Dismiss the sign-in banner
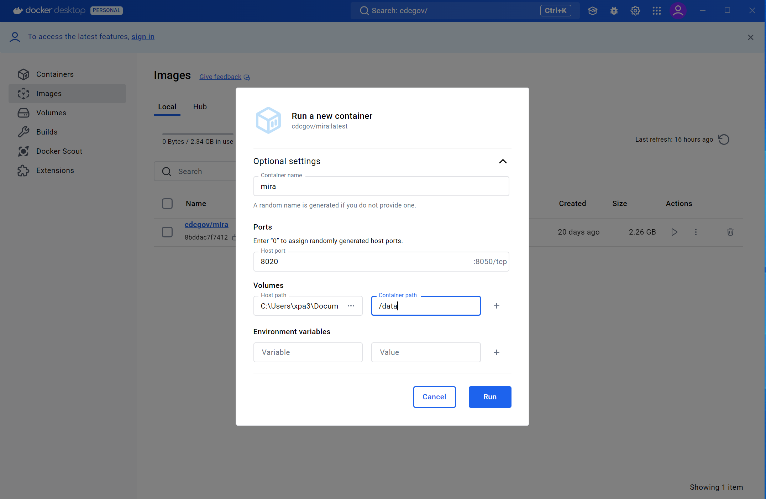Image resolution: width=766 pixels, height=499 pixels. pyautogui.click(x=751, y=37)
